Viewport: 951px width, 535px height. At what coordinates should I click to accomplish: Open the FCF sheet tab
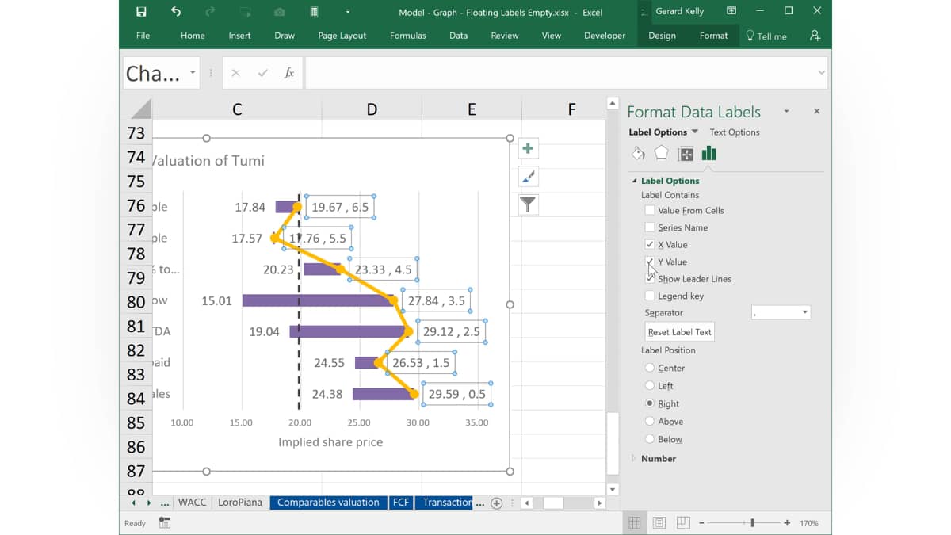(401, 503)
